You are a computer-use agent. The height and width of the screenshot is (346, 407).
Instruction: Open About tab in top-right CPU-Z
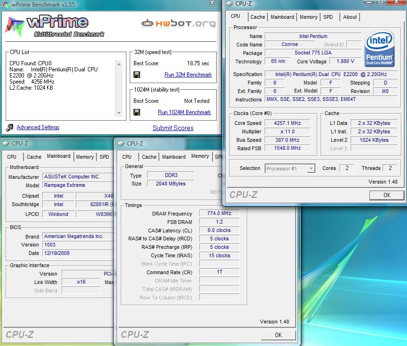click(x=350, y=17)
